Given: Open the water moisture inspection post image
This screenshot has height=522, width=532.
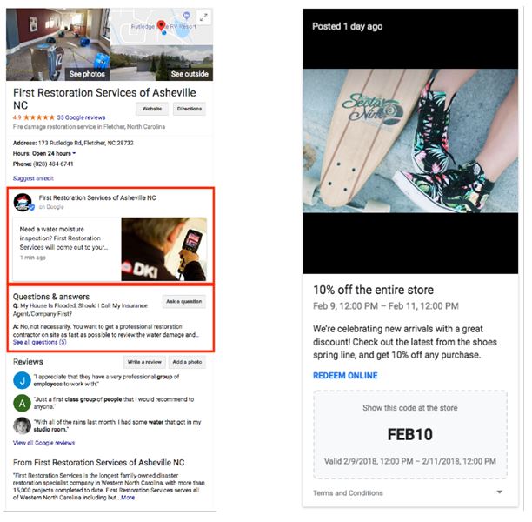Looking at the screenshot, I should (164, 249).
